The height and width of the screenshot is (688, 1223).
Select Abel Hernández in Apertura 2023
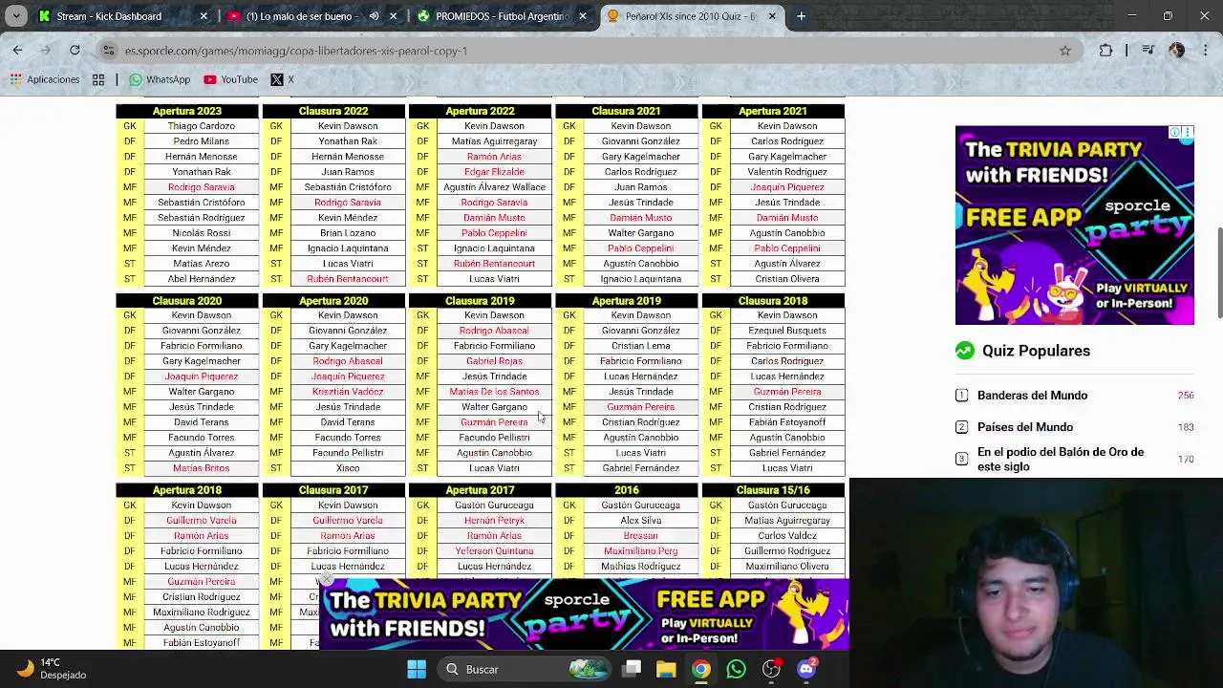tap(202, 279)
